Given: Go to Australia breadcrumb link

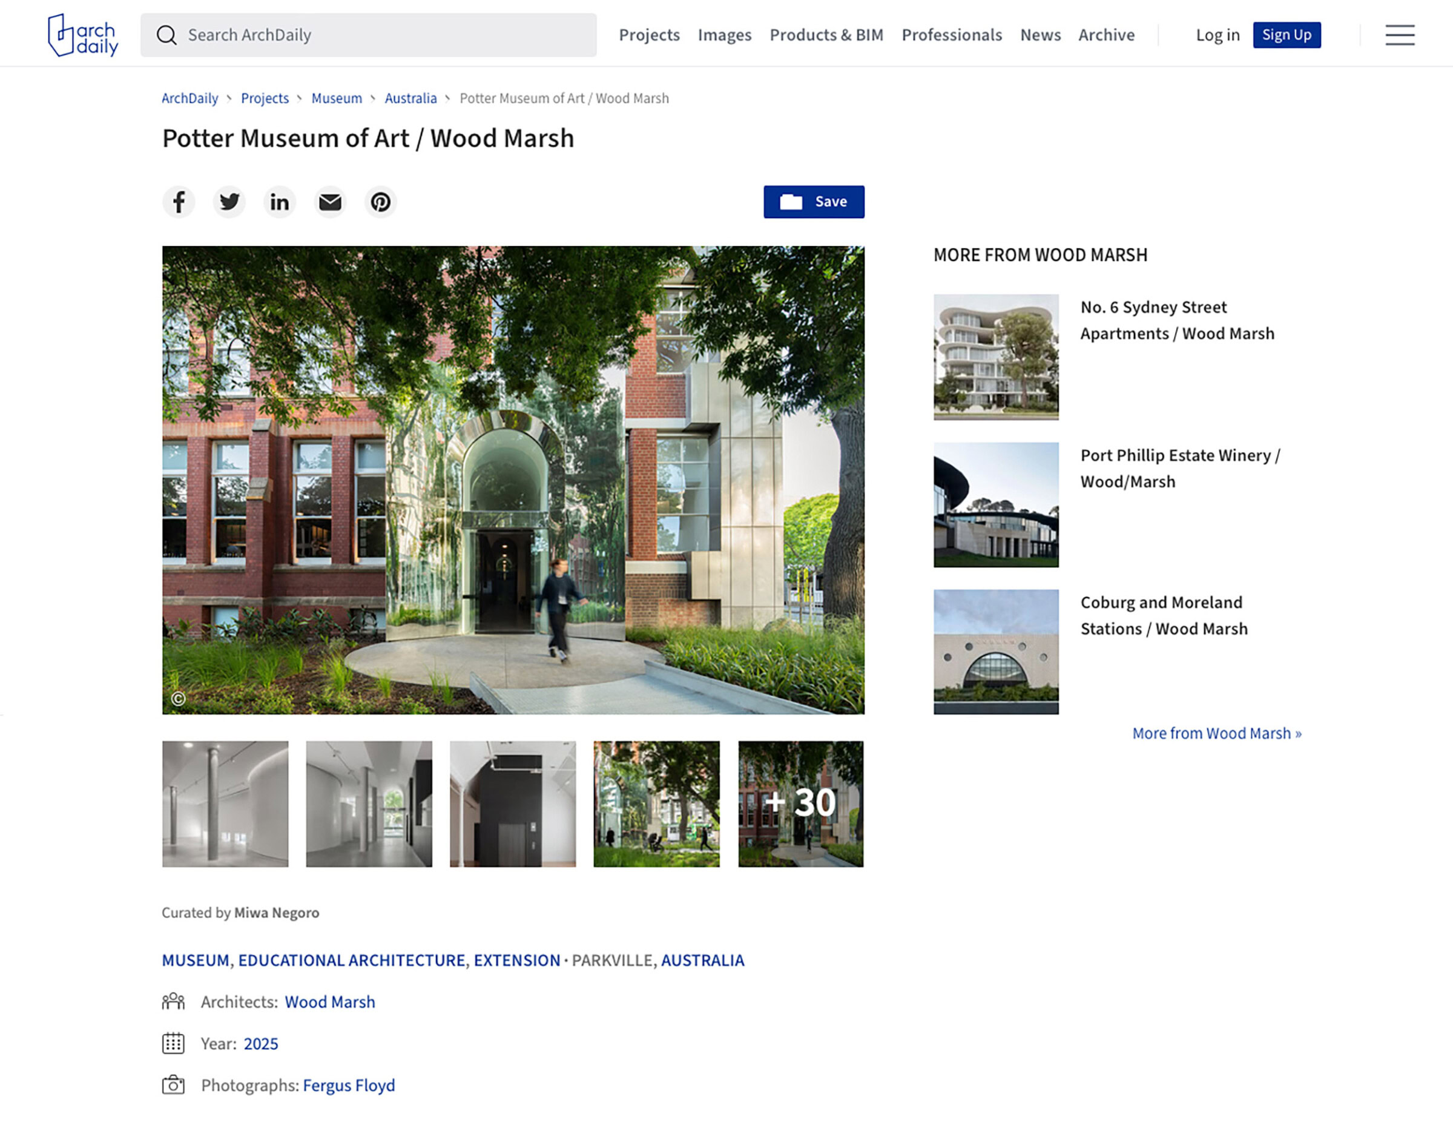Looking at the screenshot, I should coord(410,99).
